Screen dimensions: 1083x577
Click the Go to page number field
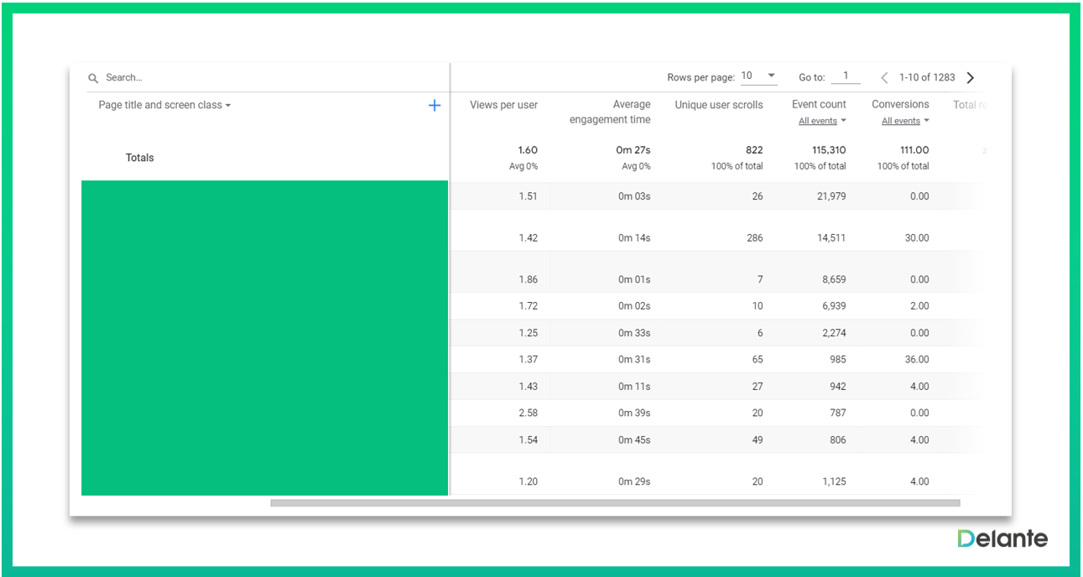pyautogui.click(x=846, y=76)
